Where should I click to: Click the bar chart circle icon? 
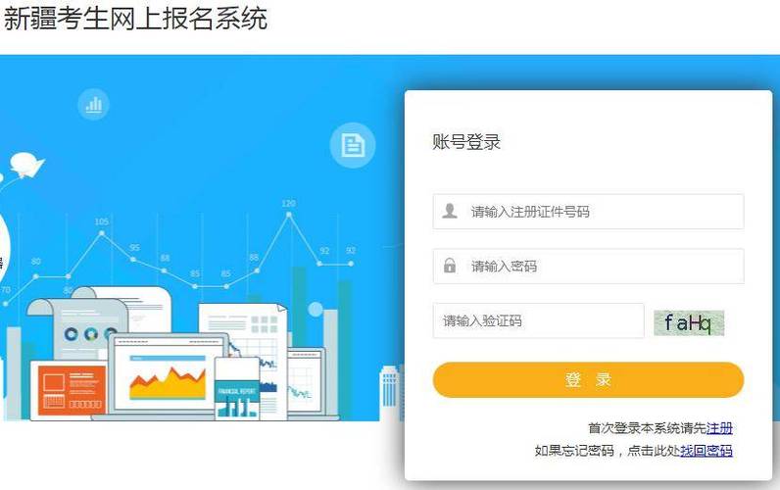(x=93, y=105)
